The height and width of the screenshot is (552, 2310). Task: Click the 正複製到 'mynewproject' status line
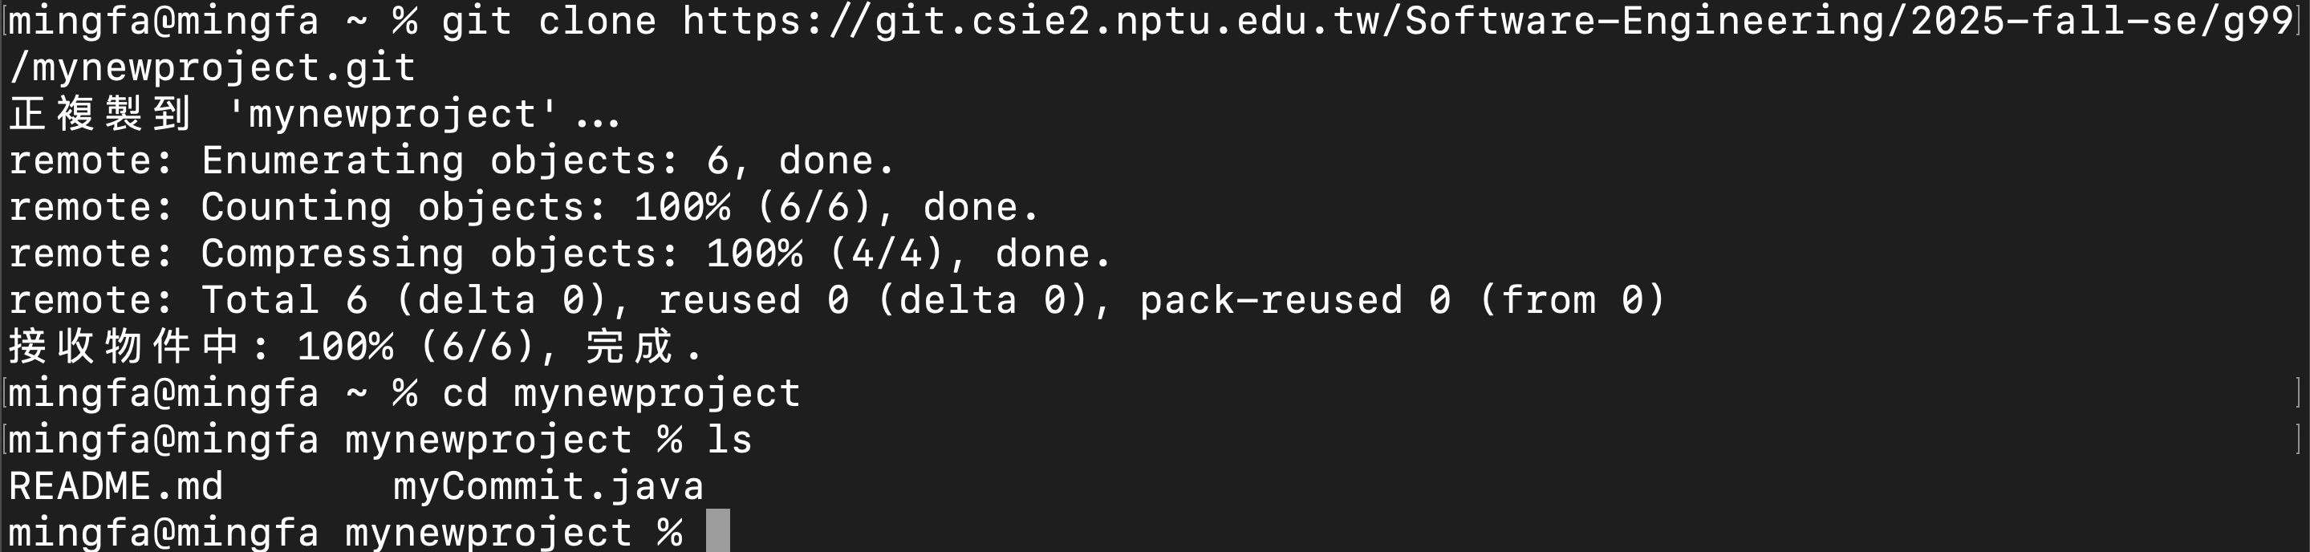pos(314,114)
